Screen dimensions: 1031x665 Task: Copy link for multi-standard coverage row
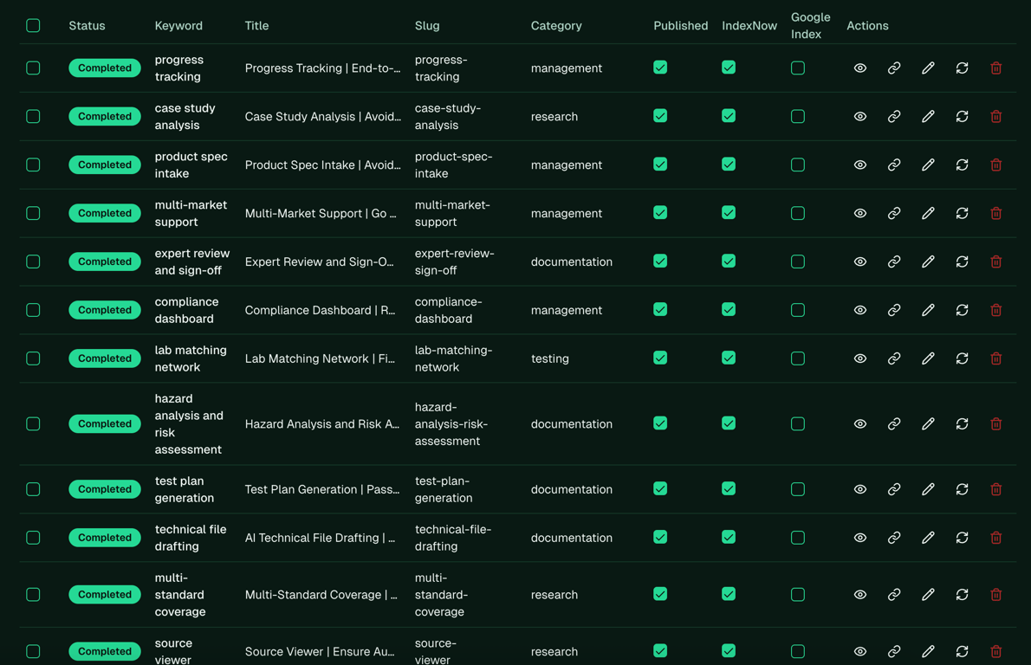[x=893, y=595]
